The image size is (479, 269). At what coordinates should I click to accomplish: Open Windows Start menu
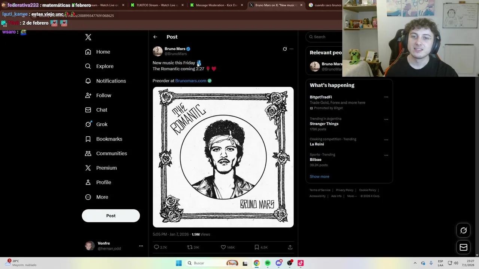tap(179, 263)
